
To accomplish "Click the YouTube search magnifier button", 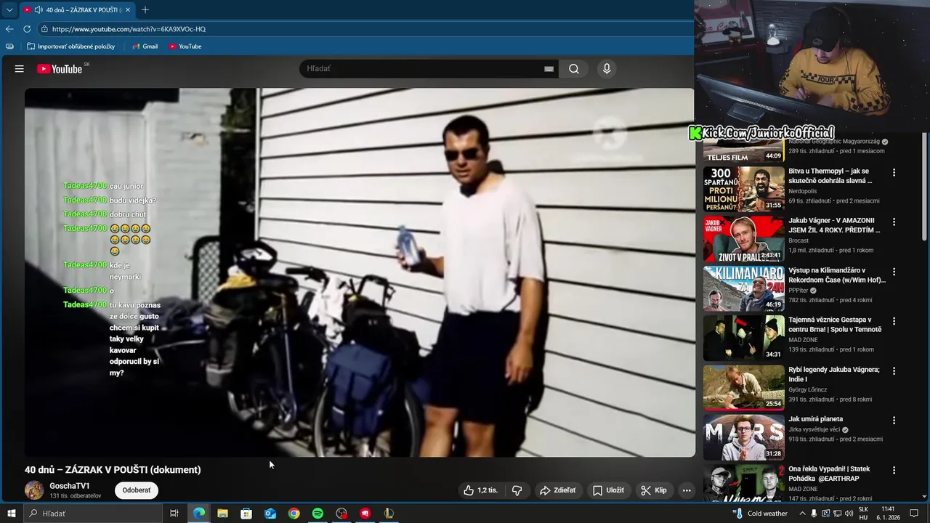I will [x=574, y=69].
